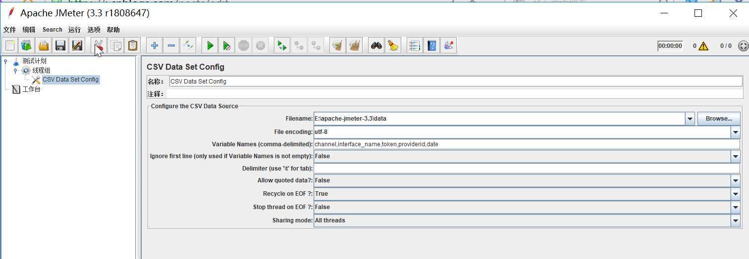Open the Sharing mode dropdown
This screenshot has width=749, height=259.
tap(735, 220)
